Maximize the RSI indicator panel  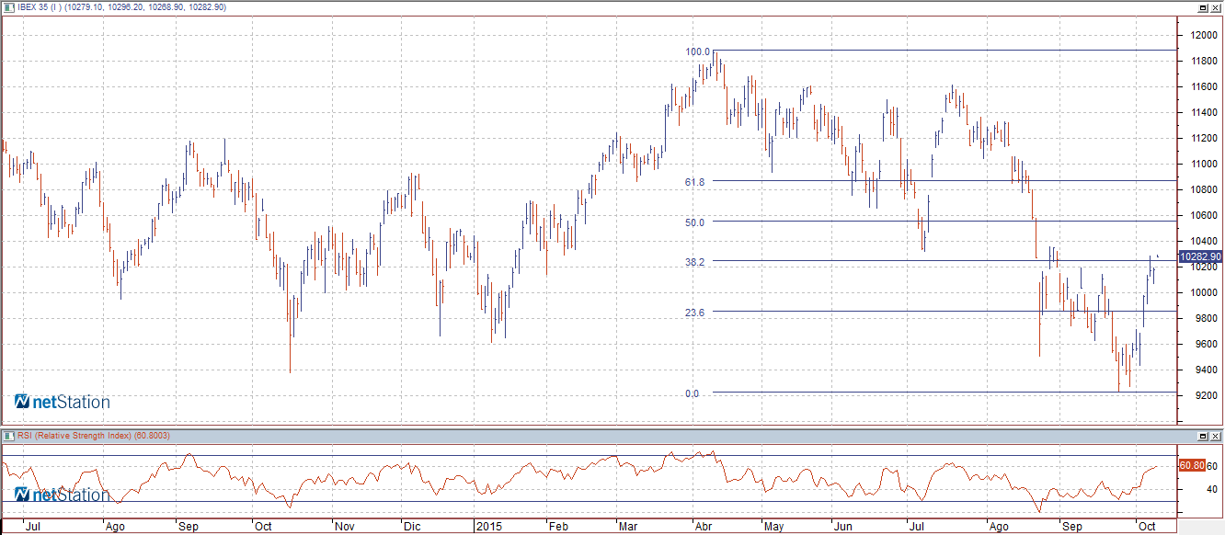pos(1202,435)
